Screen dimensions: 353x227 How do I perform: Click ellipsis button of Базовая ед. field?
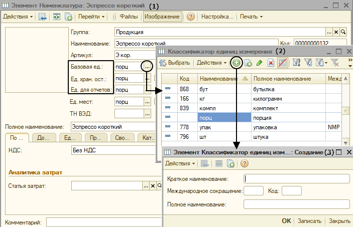[x=147, y=67]
